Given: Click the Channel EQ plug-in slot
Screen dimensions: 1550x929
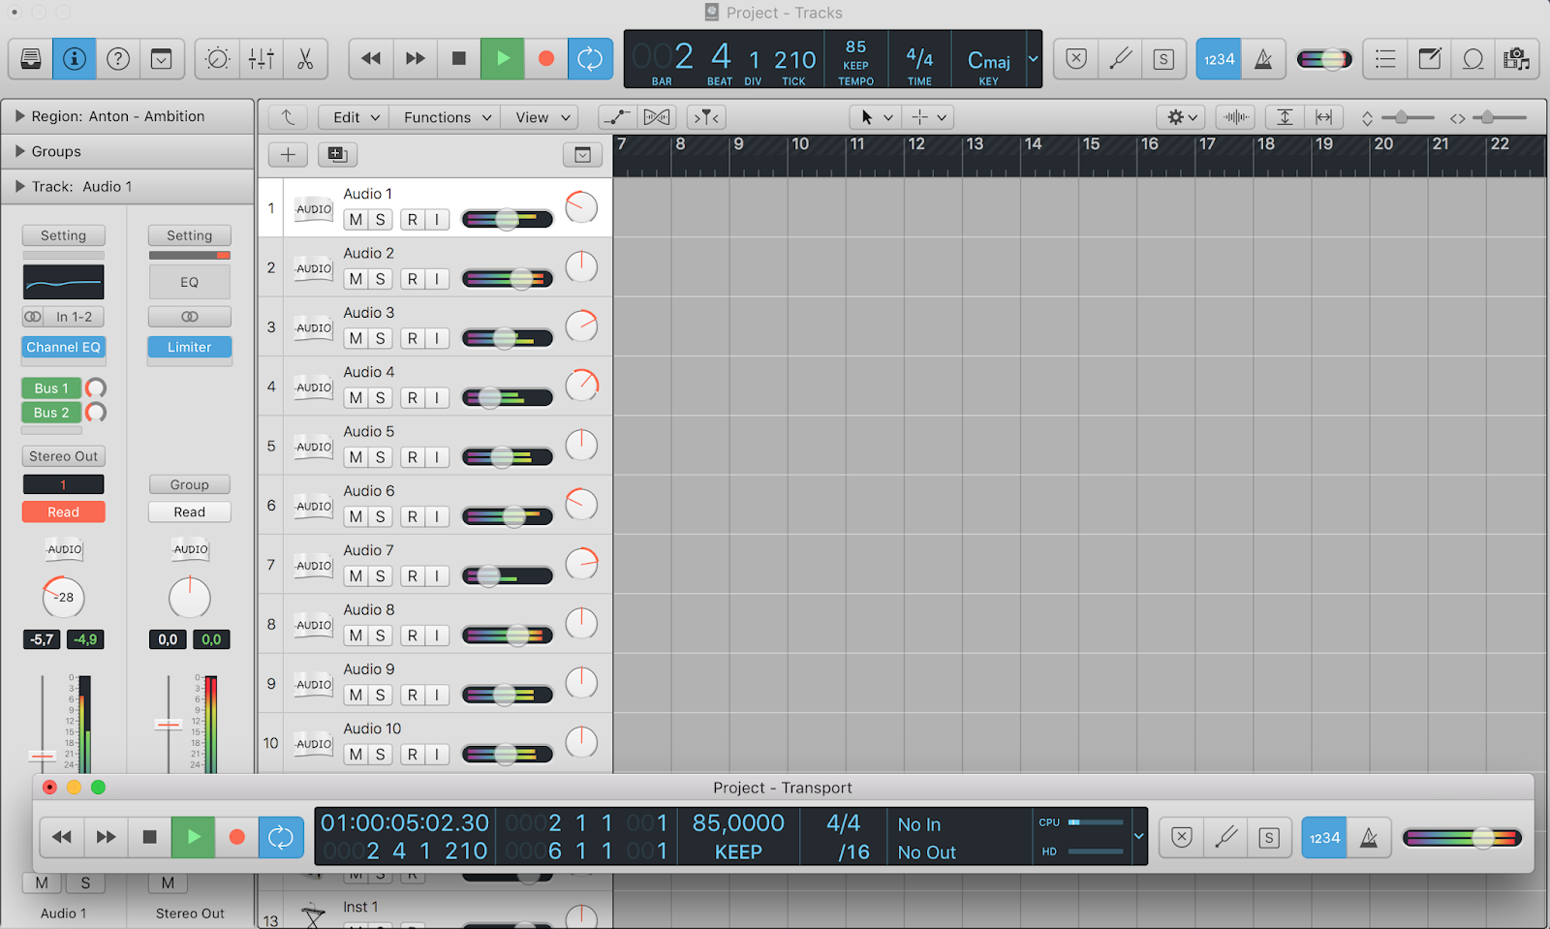Looking at the screenshot, I should coord(64,347).
